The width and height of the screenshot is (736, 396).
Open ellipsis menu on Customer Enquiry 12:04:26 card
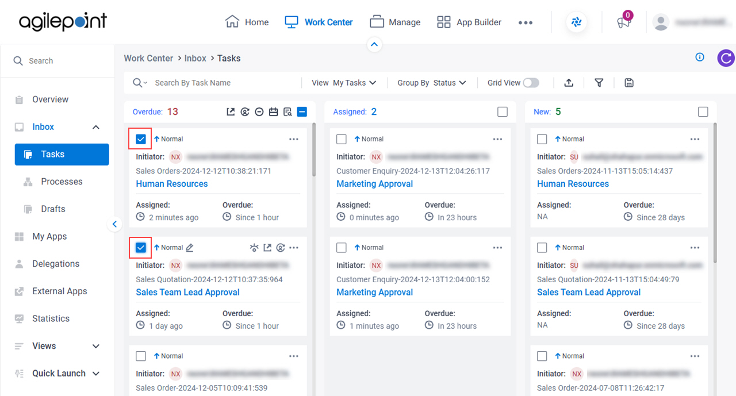(x=497, y=139)
